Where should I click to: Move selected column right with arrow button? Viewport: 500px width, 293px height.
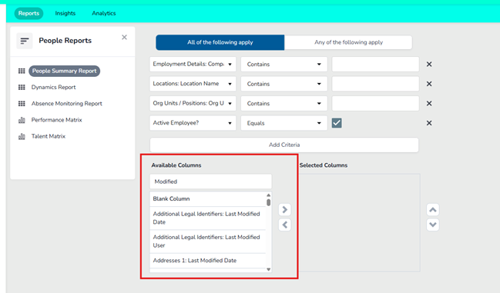[285, 210]
